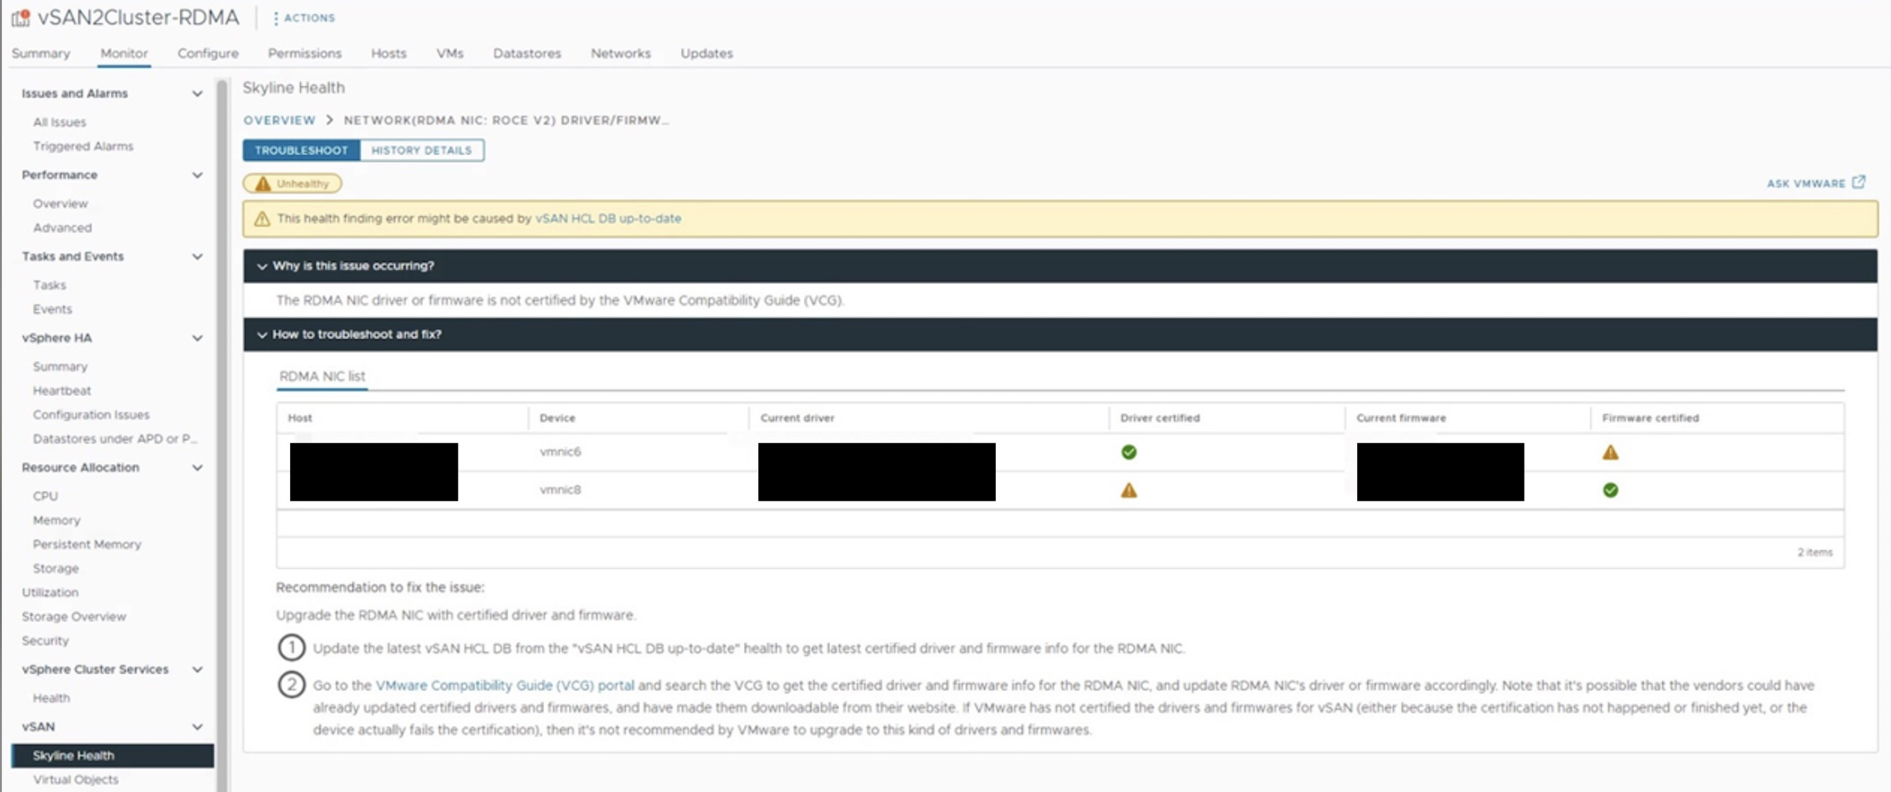Click vmnic6 driver certified green check
The height and width of the screenshot is (792, 1891).
tap(1128, 452)
